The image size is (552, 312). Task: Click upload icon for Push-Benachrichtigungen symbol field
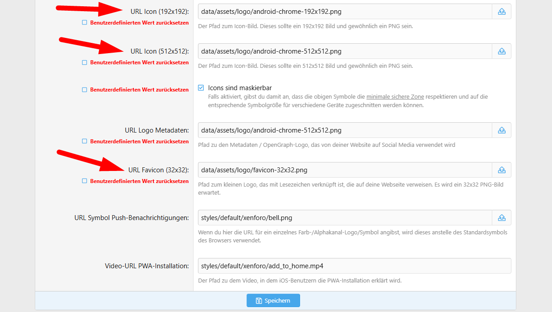tap(502, 218)
